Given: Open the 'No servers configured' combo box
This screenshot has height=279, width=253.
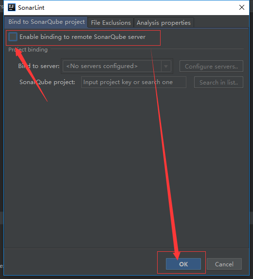Looking at the screenshot, I should click(x=117, y=66).
